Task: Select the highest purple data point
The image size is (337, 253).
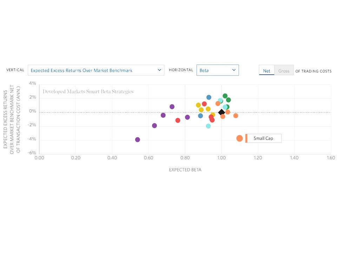Action: (x=172, y=106)
